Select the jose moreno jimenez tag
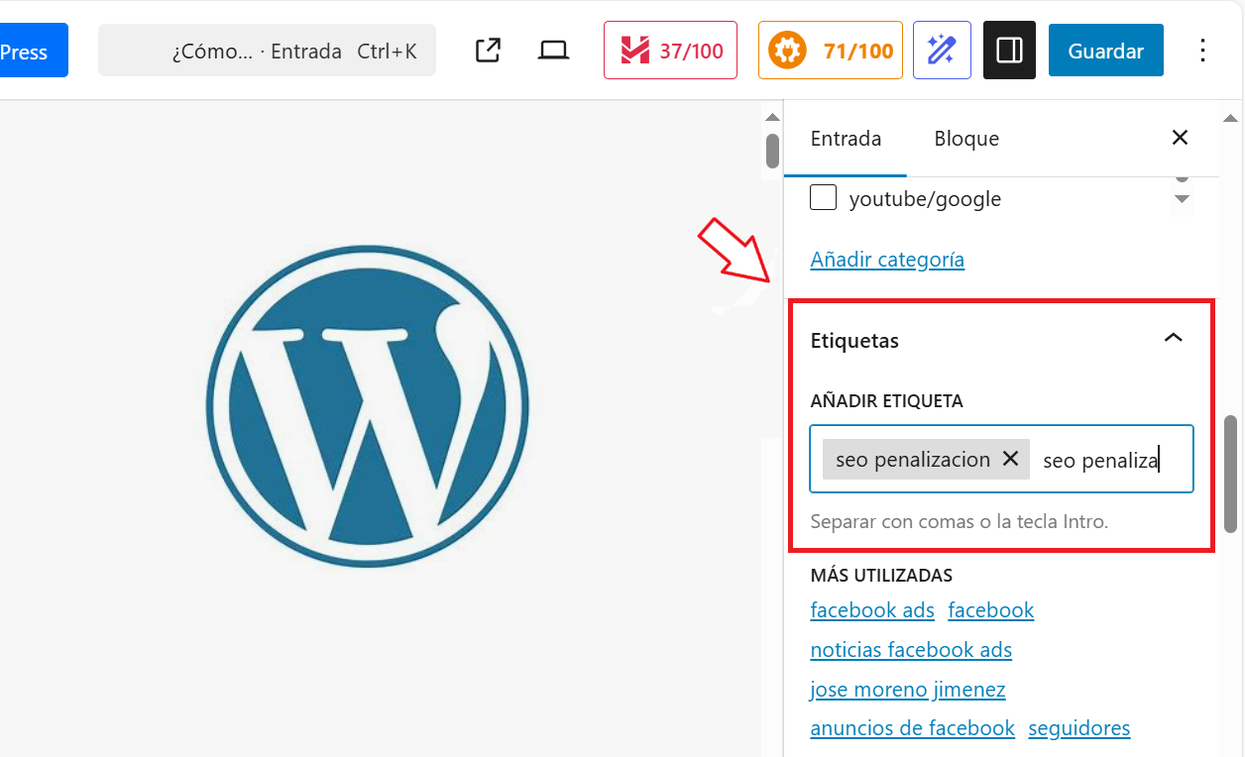Image resolution: width=1245 pixels, height=757 pixels. [908, 690]
